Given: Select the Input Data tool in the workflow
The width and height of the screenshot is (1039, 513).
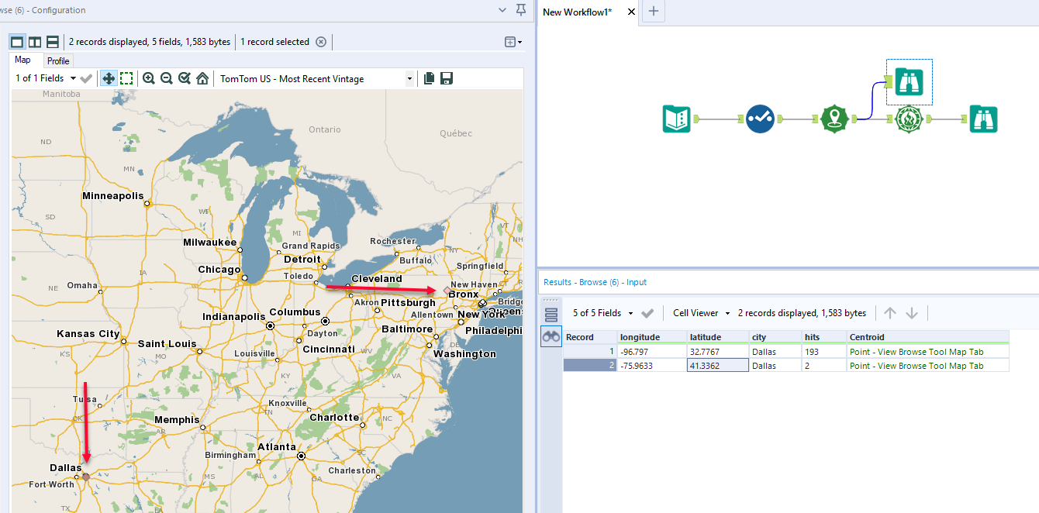Looking at the screenshot, I should point(676,119).
